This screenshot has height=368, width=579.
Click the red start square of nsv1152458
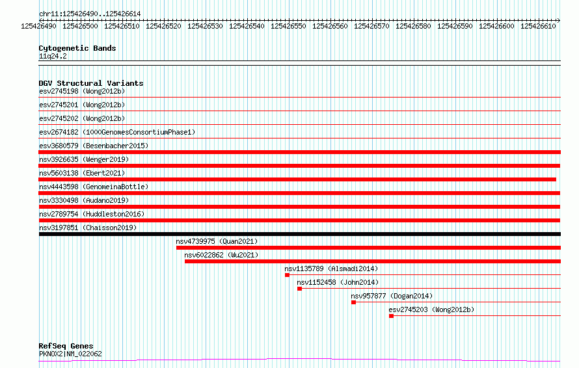click(x=299, y=289)
